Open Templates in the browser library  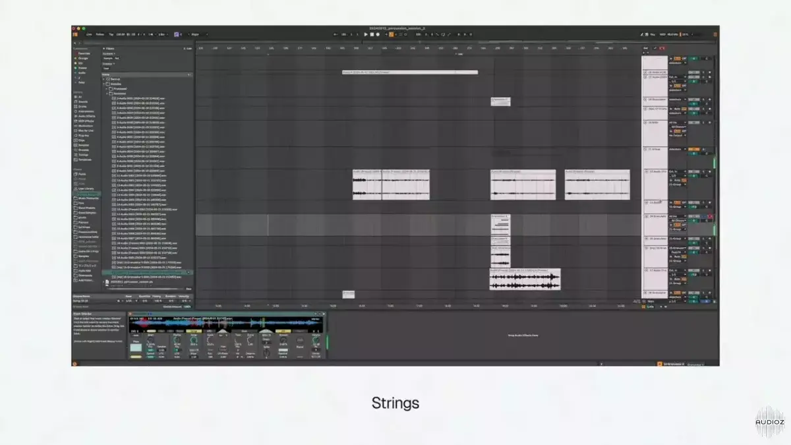(x=84, y=159)
